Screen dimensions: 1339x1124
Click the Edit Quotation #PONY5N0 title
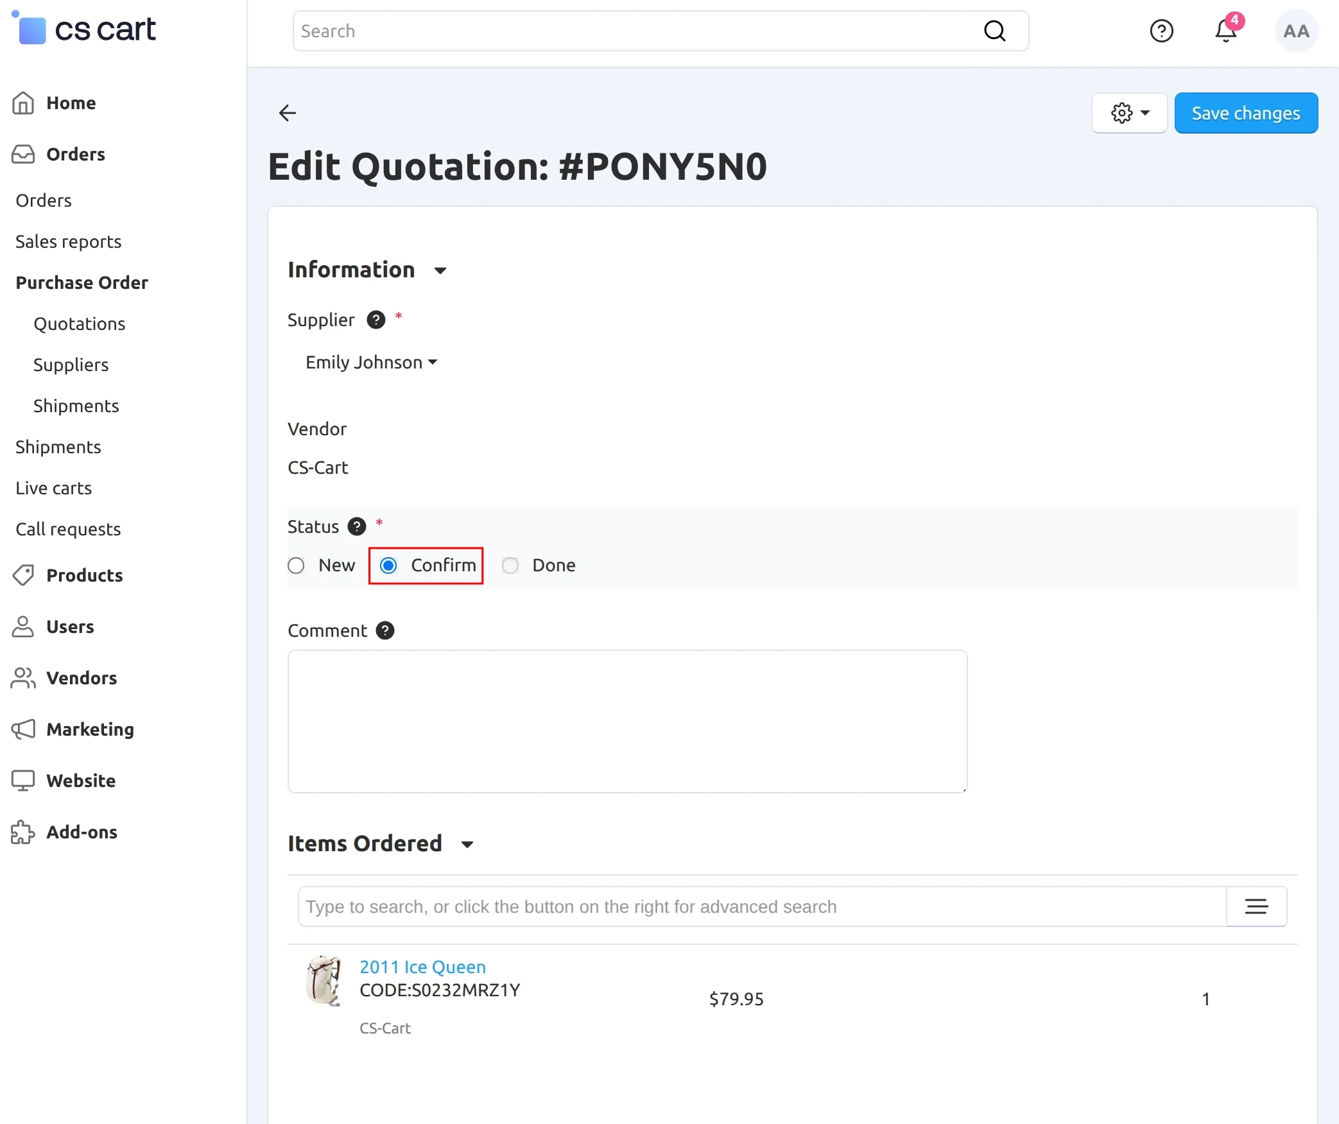point(517,166)
